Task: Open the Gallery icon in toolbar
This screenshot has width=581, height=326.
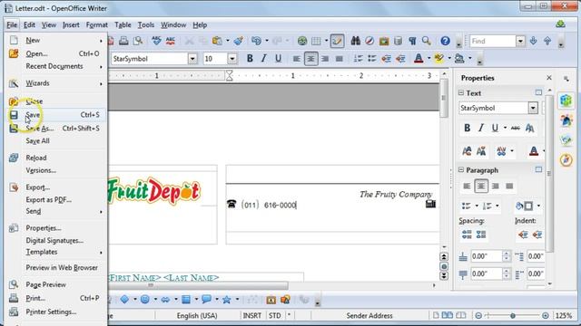Action: click(x=384, y=41)
